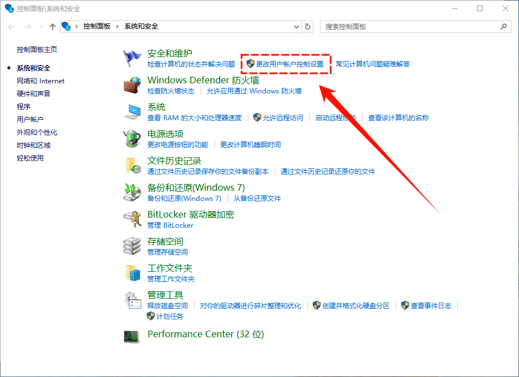Click 释放磁盘空间 link
Viewport: 519px width, 377px height.
pos(168,306)
